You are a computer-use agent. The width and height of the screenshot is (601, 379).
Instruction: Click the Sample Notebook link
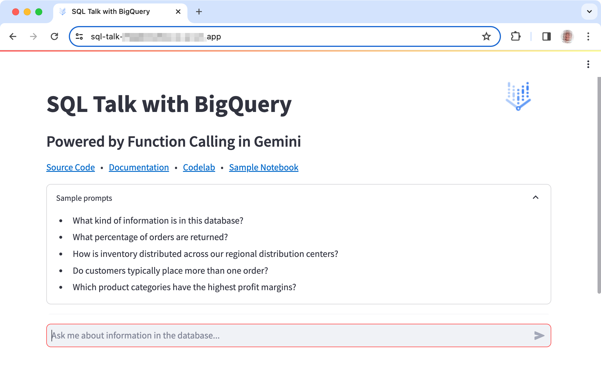click(x=263, y=167)
